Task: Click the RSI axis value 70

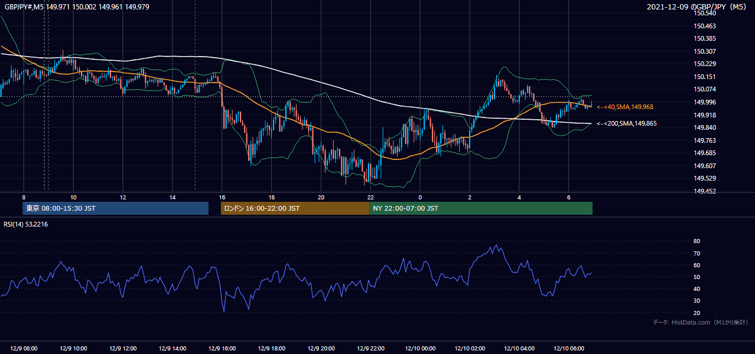Action: point(697,253)
